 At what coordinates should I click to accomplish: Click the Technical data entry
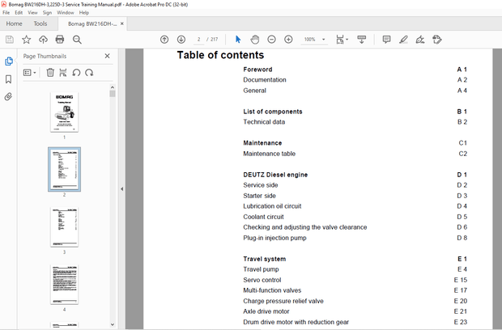264,122
